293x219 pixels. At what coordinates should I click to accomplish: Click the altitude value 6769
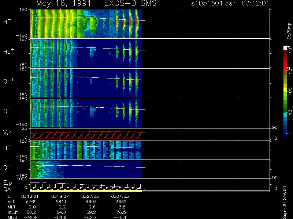pos(31,202)
